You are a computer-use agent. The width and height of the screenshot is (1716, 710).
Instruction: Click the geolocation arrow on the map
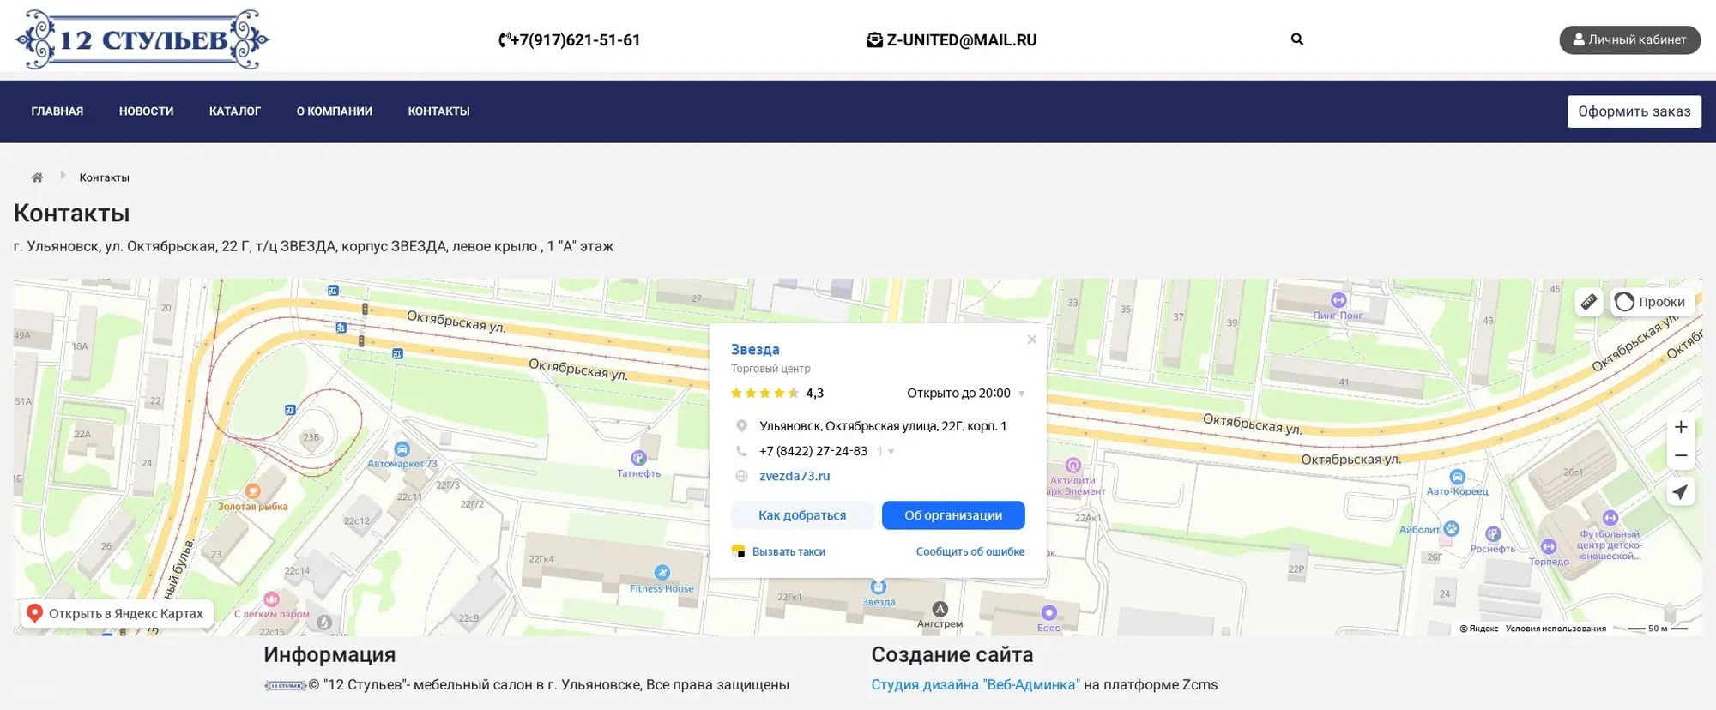click(1680, 492)
